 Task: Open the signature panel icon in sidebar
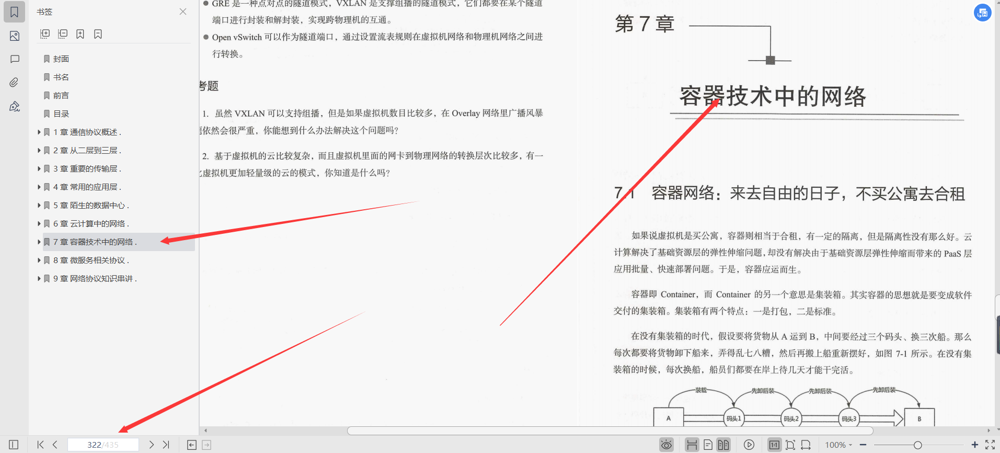pyautogui.click(x=15, y=107)
